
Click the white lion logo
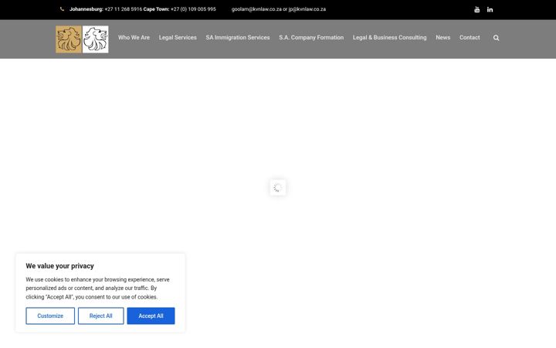tap(96, 39)
